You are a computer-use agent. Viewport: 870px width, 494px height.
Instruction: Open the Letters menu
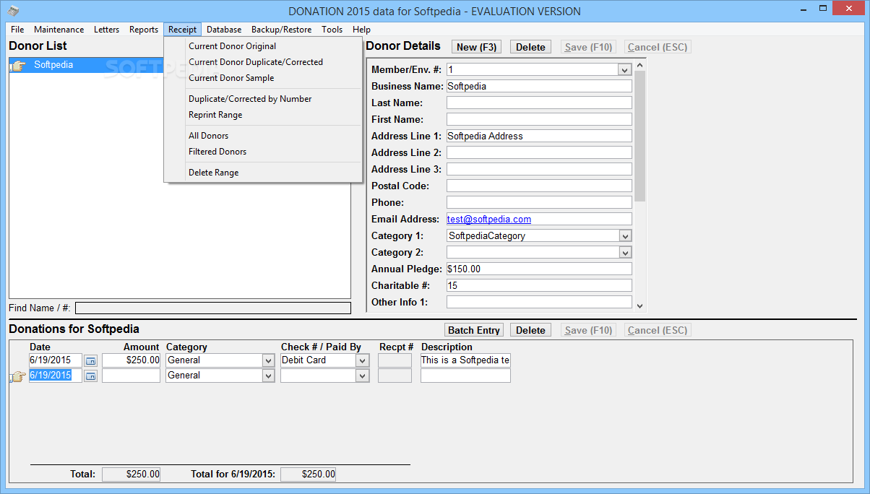[107, 30]
